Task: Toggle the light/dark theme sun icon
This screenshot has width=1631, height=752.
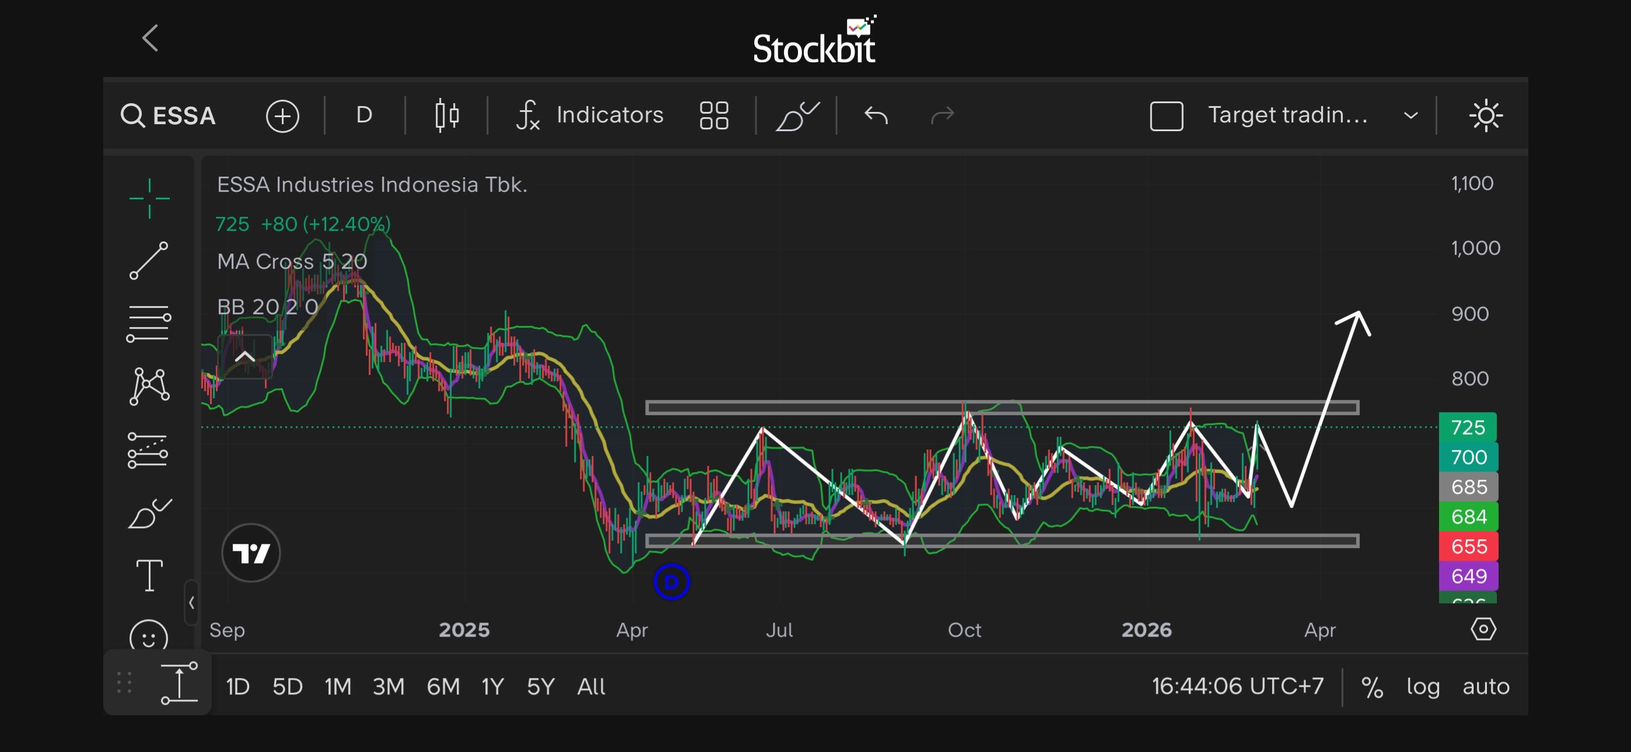Action: (x=1485, y=116)
